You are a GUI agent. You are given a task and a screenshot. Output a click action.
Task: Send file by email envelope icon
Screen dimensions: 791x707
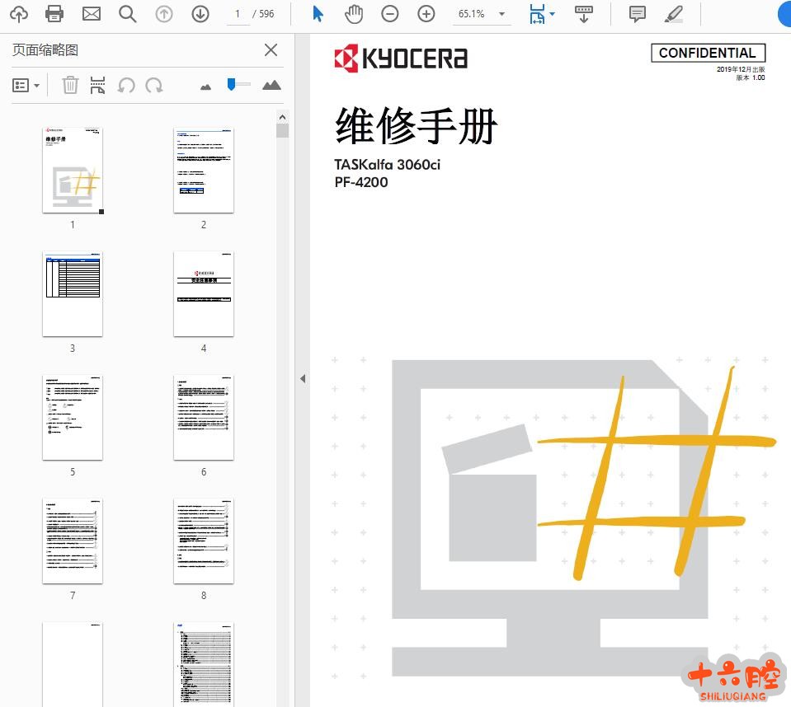(x=91, y=14)
